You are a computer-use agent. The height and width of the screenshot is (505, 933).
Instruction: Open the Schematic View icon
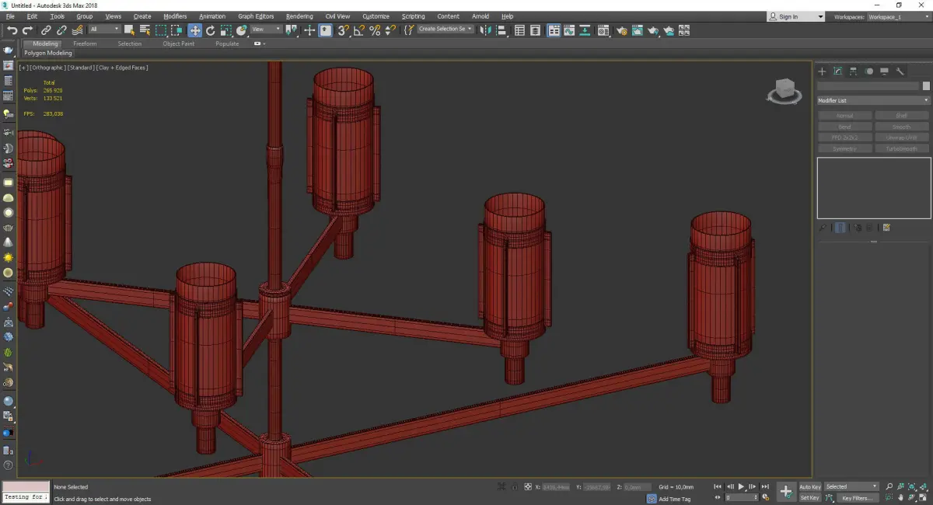coord(585,30)
